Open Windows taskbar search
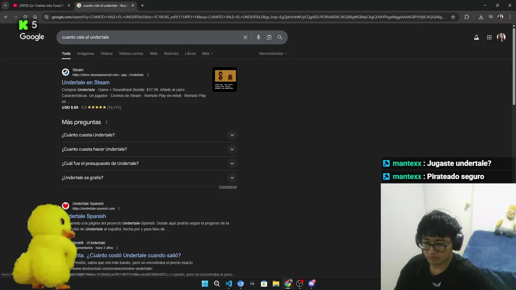Viewport: 516px width, 290px height. pyautogui.click(x=216, y=284)
